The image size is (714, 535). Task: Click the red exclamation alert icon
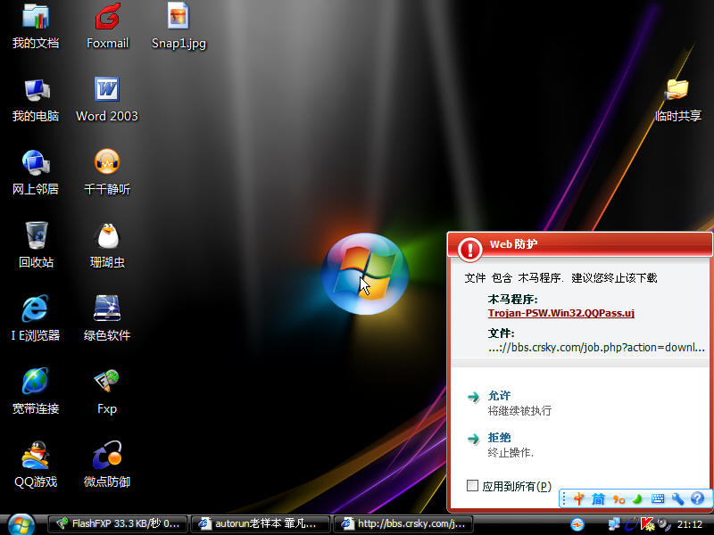pos(469,249)
